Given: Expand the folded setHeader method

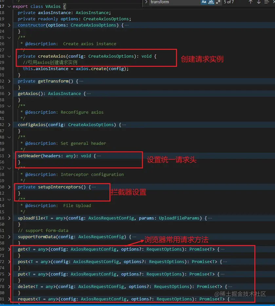Looking at the screenshot, I should [9, 156].
